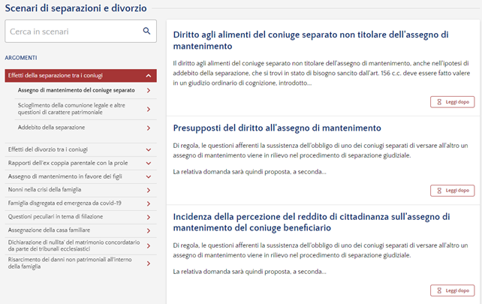Click arrow beside 'Questioni peculiari in tema di filiazione'
This screenshot has width=482, height=304.
149,218
